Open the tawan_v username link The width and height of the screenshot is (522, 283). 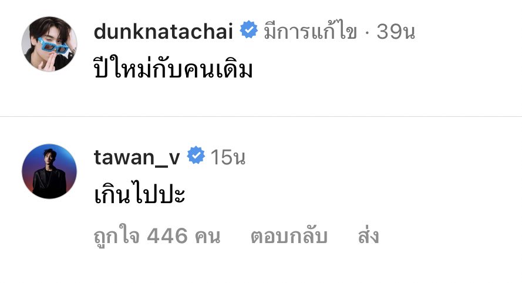pos(137,157)
